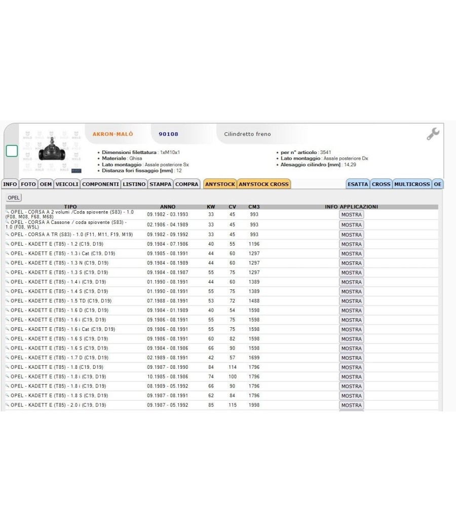Click the OPEL brand filter button

pos(14,198)
